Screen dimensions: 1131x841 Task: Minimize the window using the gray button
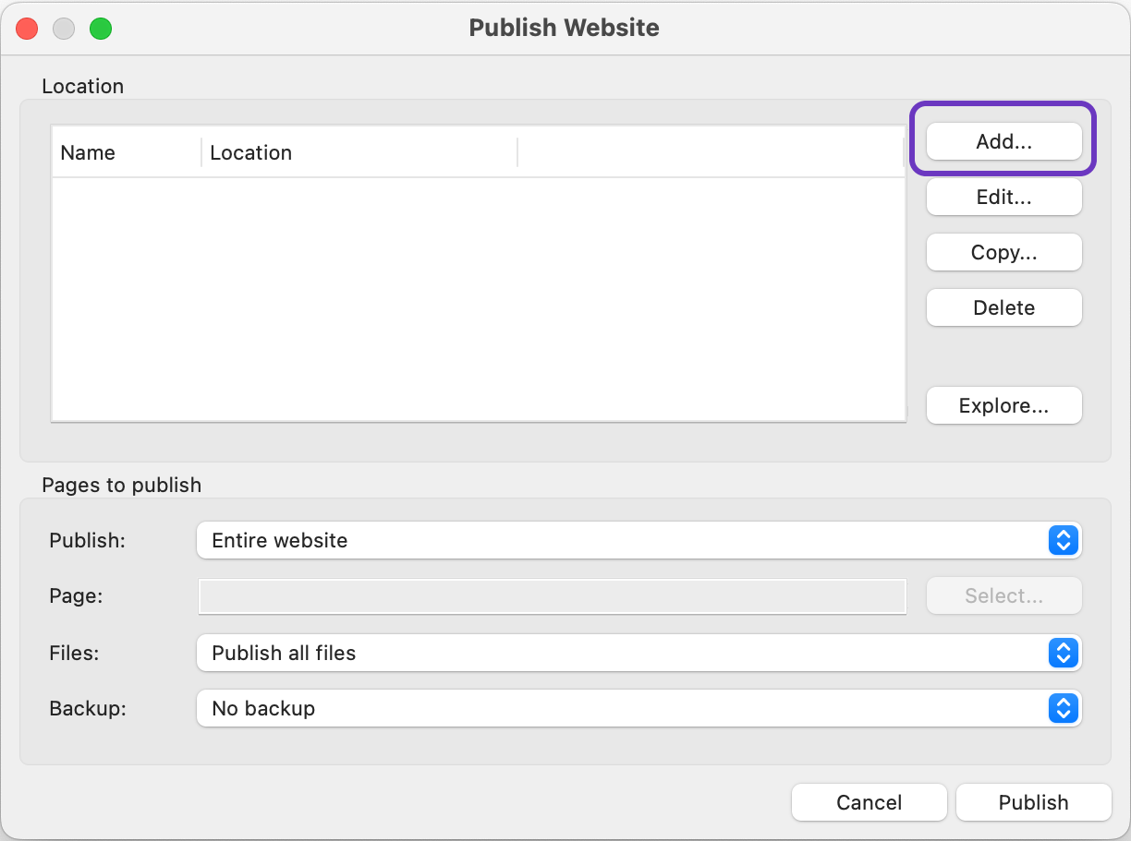[64, 29]
